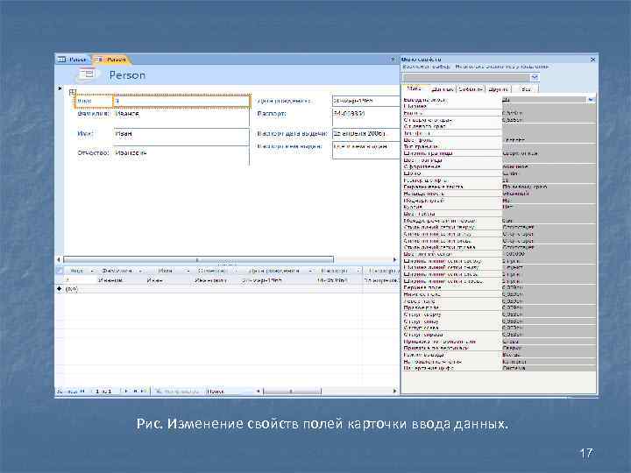Click the Подчеркнутый property row
This screenshot has width=631, height=473.
(499, 201)
